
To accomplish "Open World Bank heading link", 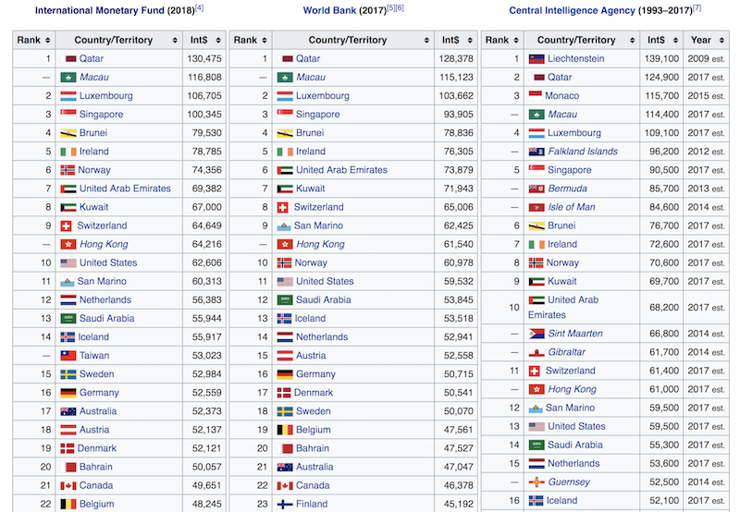I will coord(329,10).
